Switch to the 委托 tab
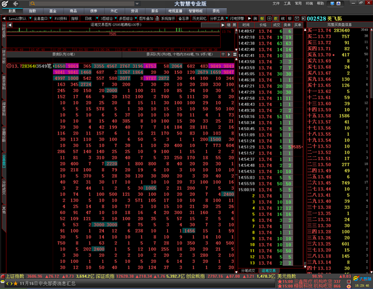This screenshot has height=289, width=373. click(x=216, y=11)
